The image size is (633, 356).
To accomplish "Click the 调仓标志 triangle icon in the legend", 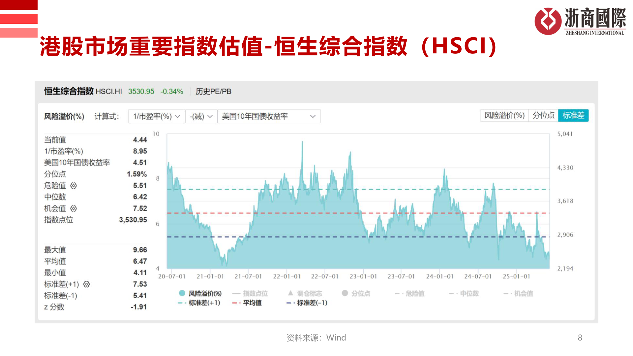I will (x=291, y=293).
